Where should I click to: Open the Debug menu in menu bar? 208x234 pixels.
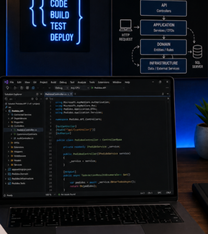click(63, 82)
